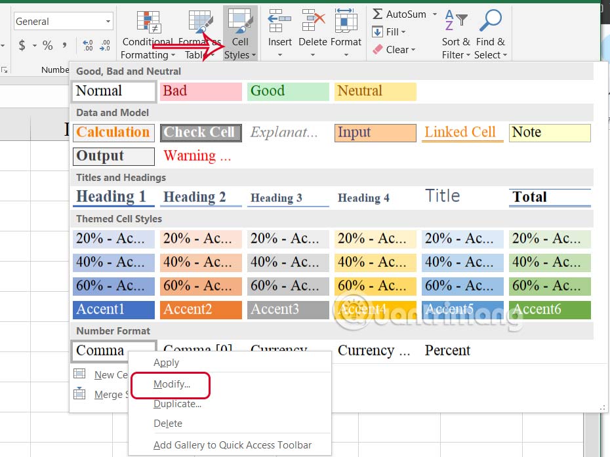Expand the AutoSum dropdown arrow
This screenshot has height=457, width=610.
[x=434, y=14]
